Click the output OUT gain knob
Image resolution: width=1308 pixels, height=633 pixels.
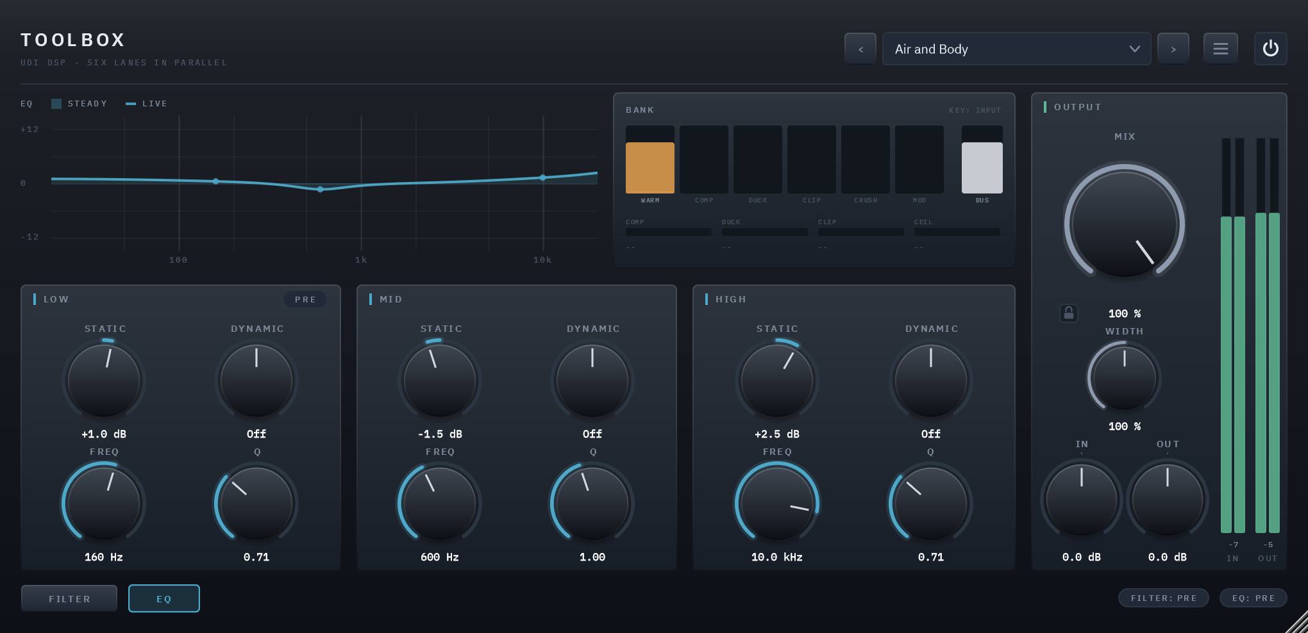click(x=1168, y=499)
